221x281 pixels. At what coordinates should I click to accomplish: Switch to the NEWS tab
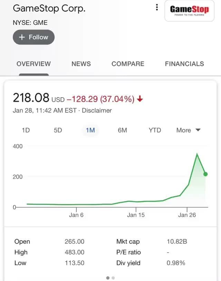pyautogui.click(x=81, y=64)
